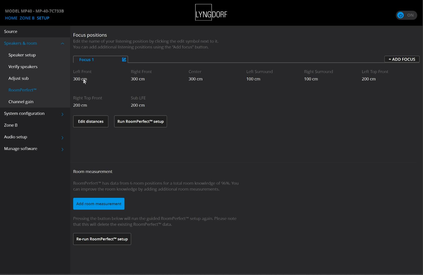Click the Edit distances button
Viewport: 423px width, 275px height.
pos(91,121)
